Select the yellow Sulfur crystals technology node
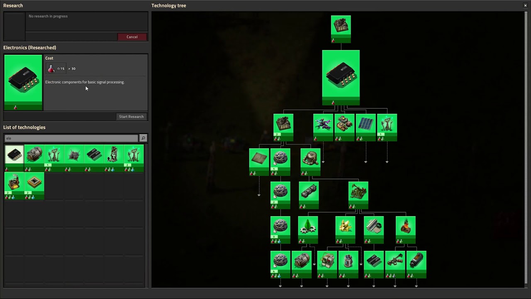This screenshot has height=299, width=531. [x=346, y=230]
